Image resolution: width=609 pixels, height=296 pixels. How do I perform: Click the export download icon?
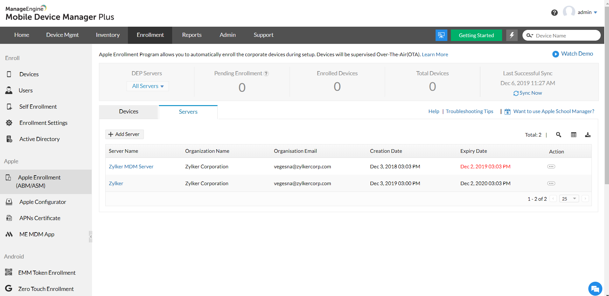[588, 135]
